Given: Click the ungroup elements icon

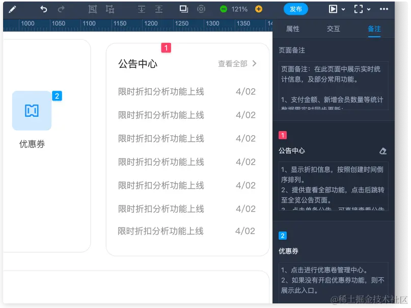Looking at the screenshot, I should [x=110, y=9].
